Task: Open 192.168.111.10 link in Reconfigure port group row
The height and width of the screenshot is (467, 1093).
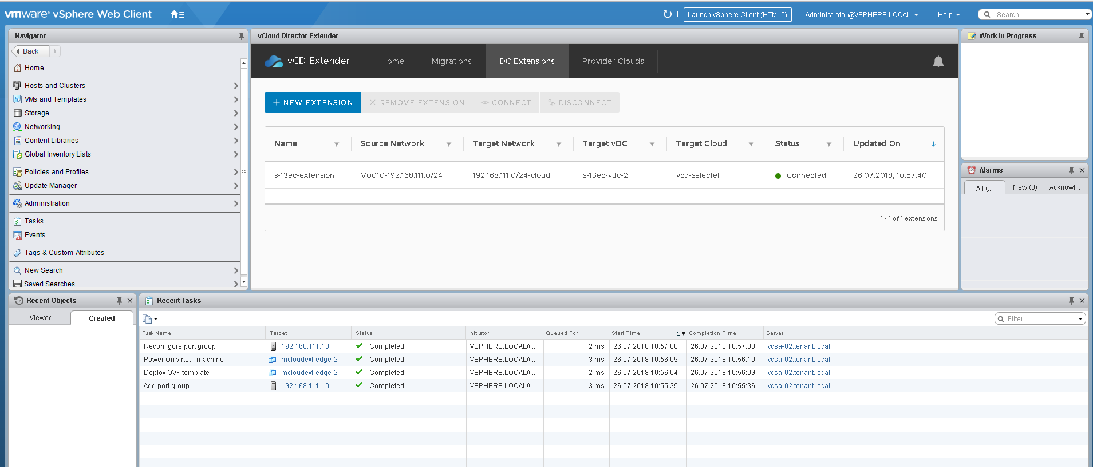Action: pyautogui.click(x=305, y=346)
